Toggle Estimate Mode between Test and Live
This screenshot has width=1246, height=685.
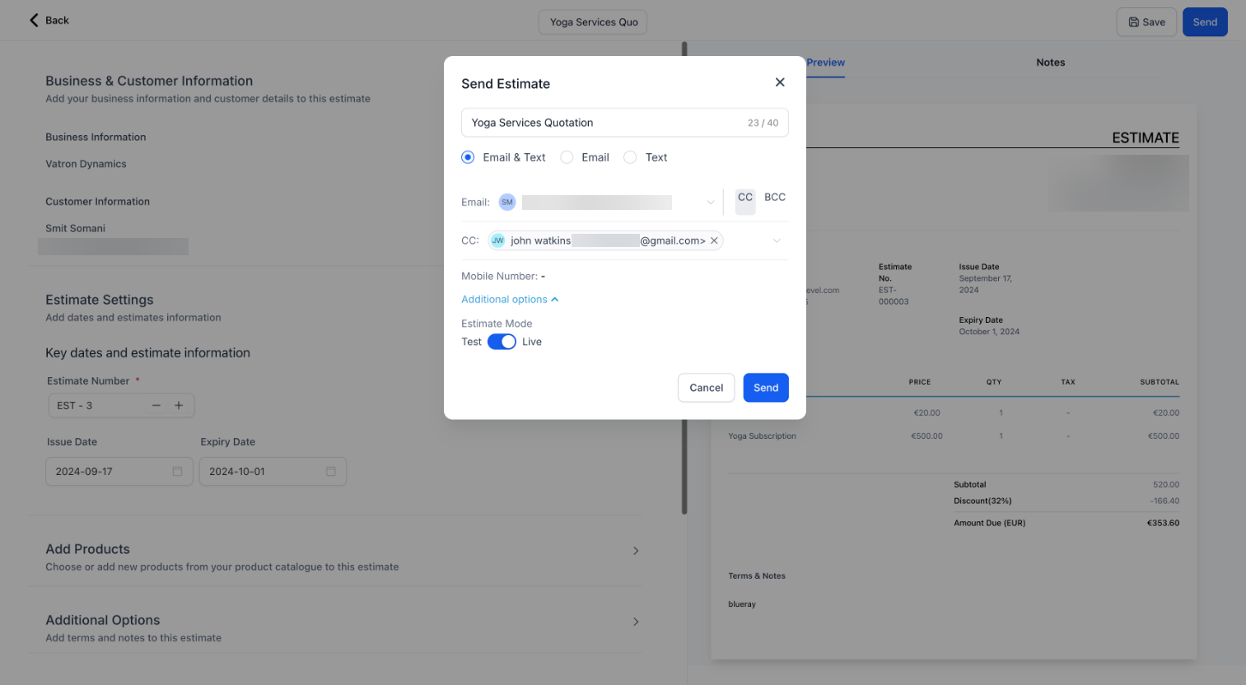coord(502,342)
